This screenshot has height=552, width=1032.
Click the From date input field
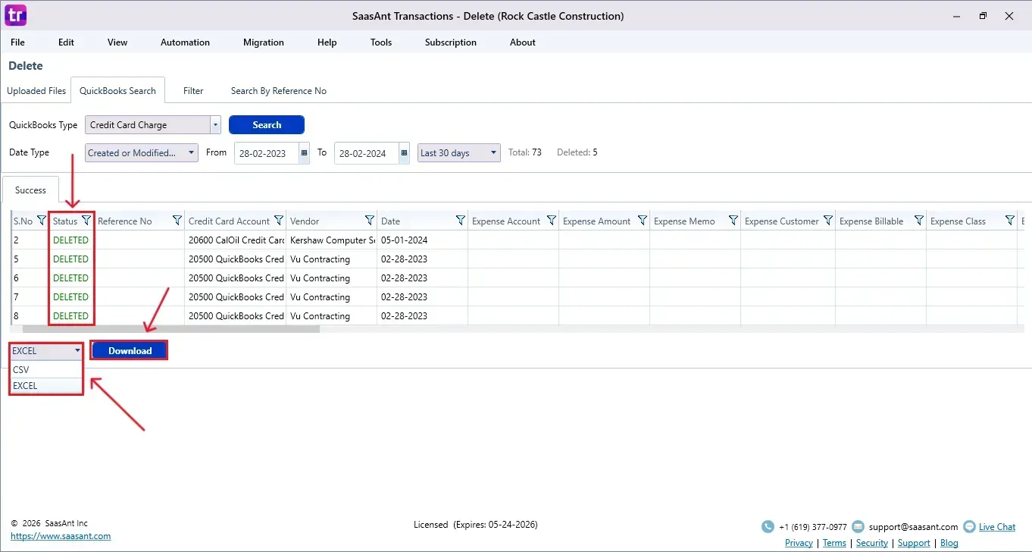point(267,152)
